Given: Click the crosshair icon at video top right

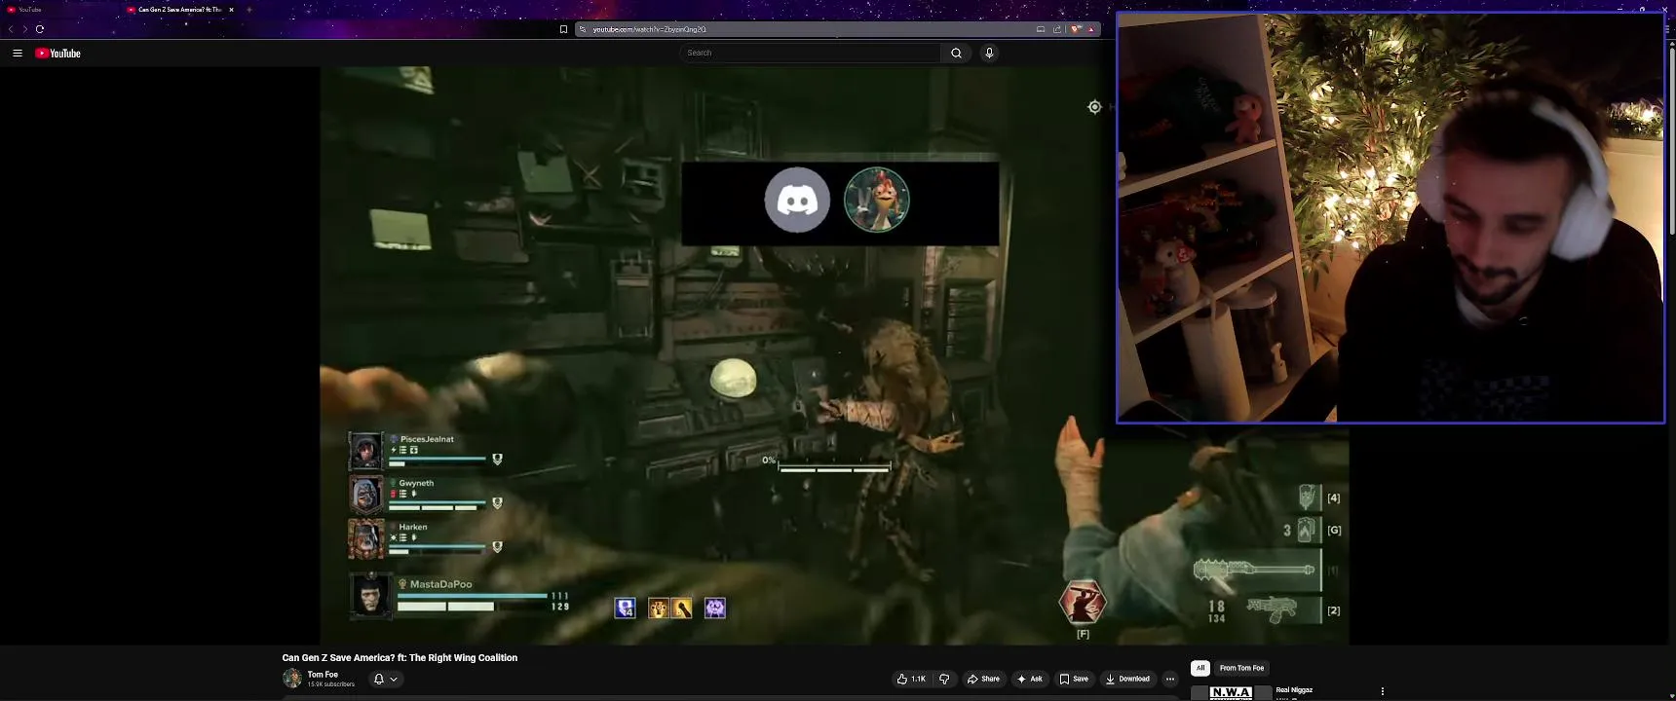Looking at the screenshot, I should [1094, 107].
